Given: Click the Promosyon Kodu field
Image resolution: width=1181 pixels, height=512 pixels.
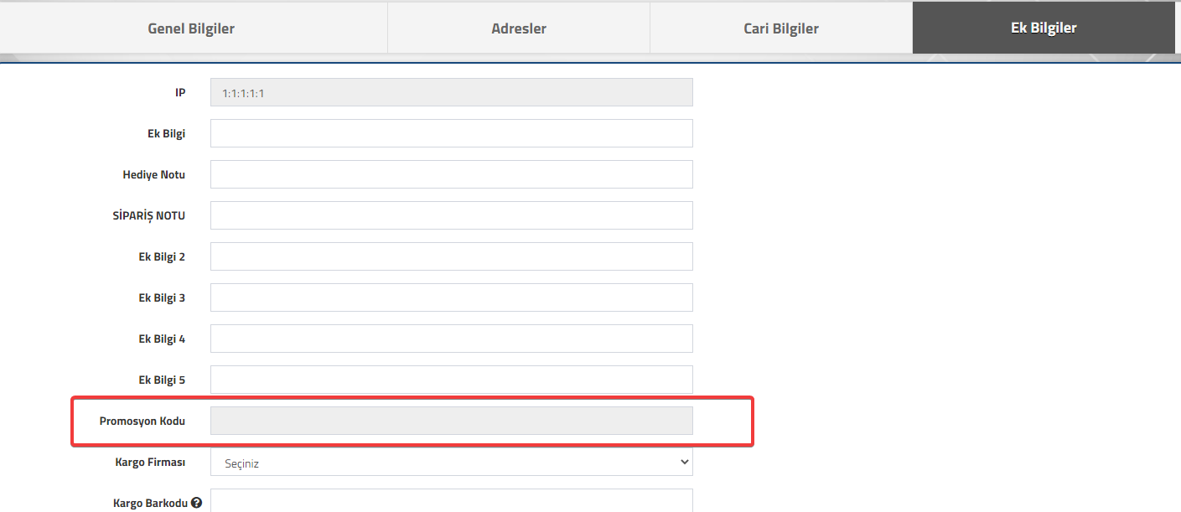Looking at the screenshot, I should coord(452,421).
